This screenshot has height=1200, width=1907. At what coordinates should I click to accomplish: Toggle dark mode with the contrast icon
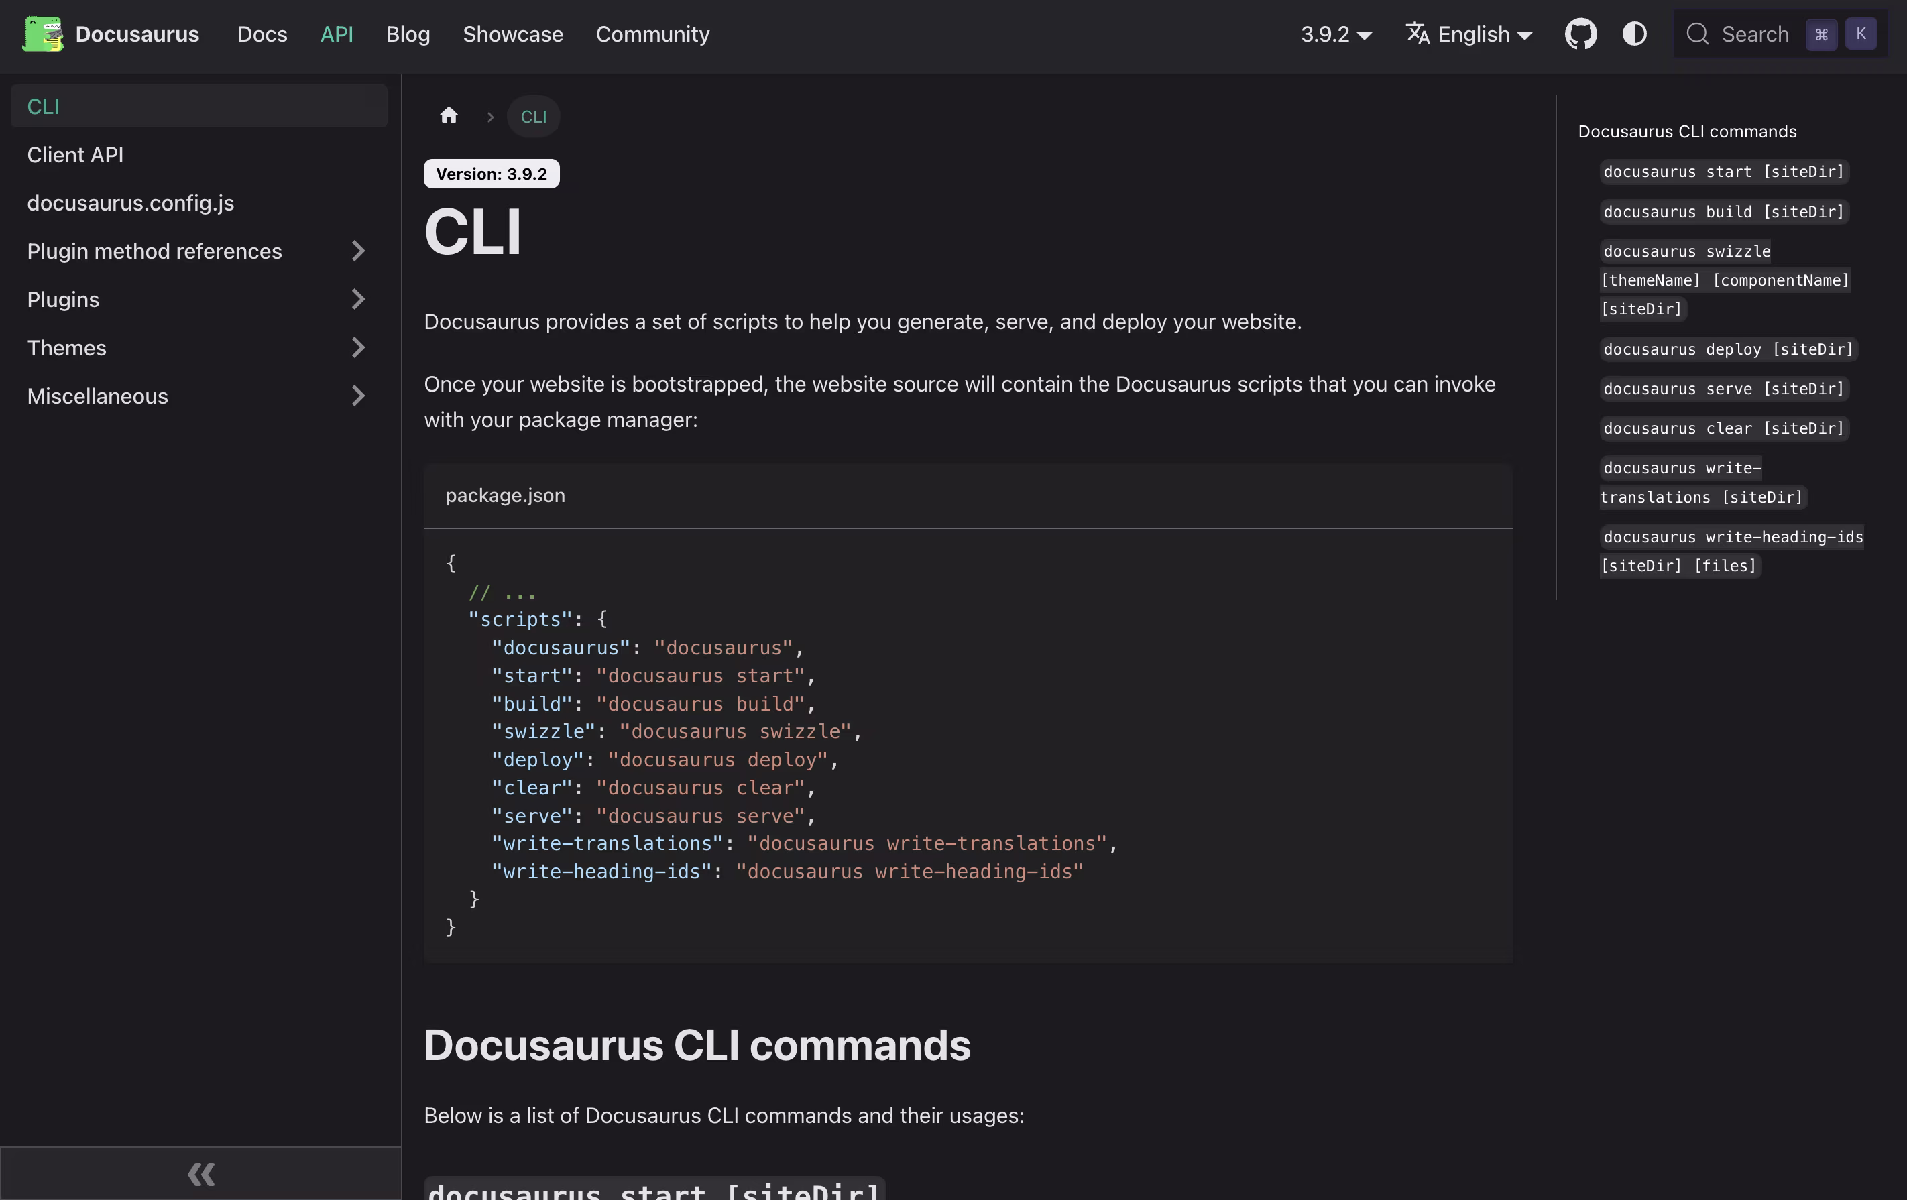tap(1634, 34)
